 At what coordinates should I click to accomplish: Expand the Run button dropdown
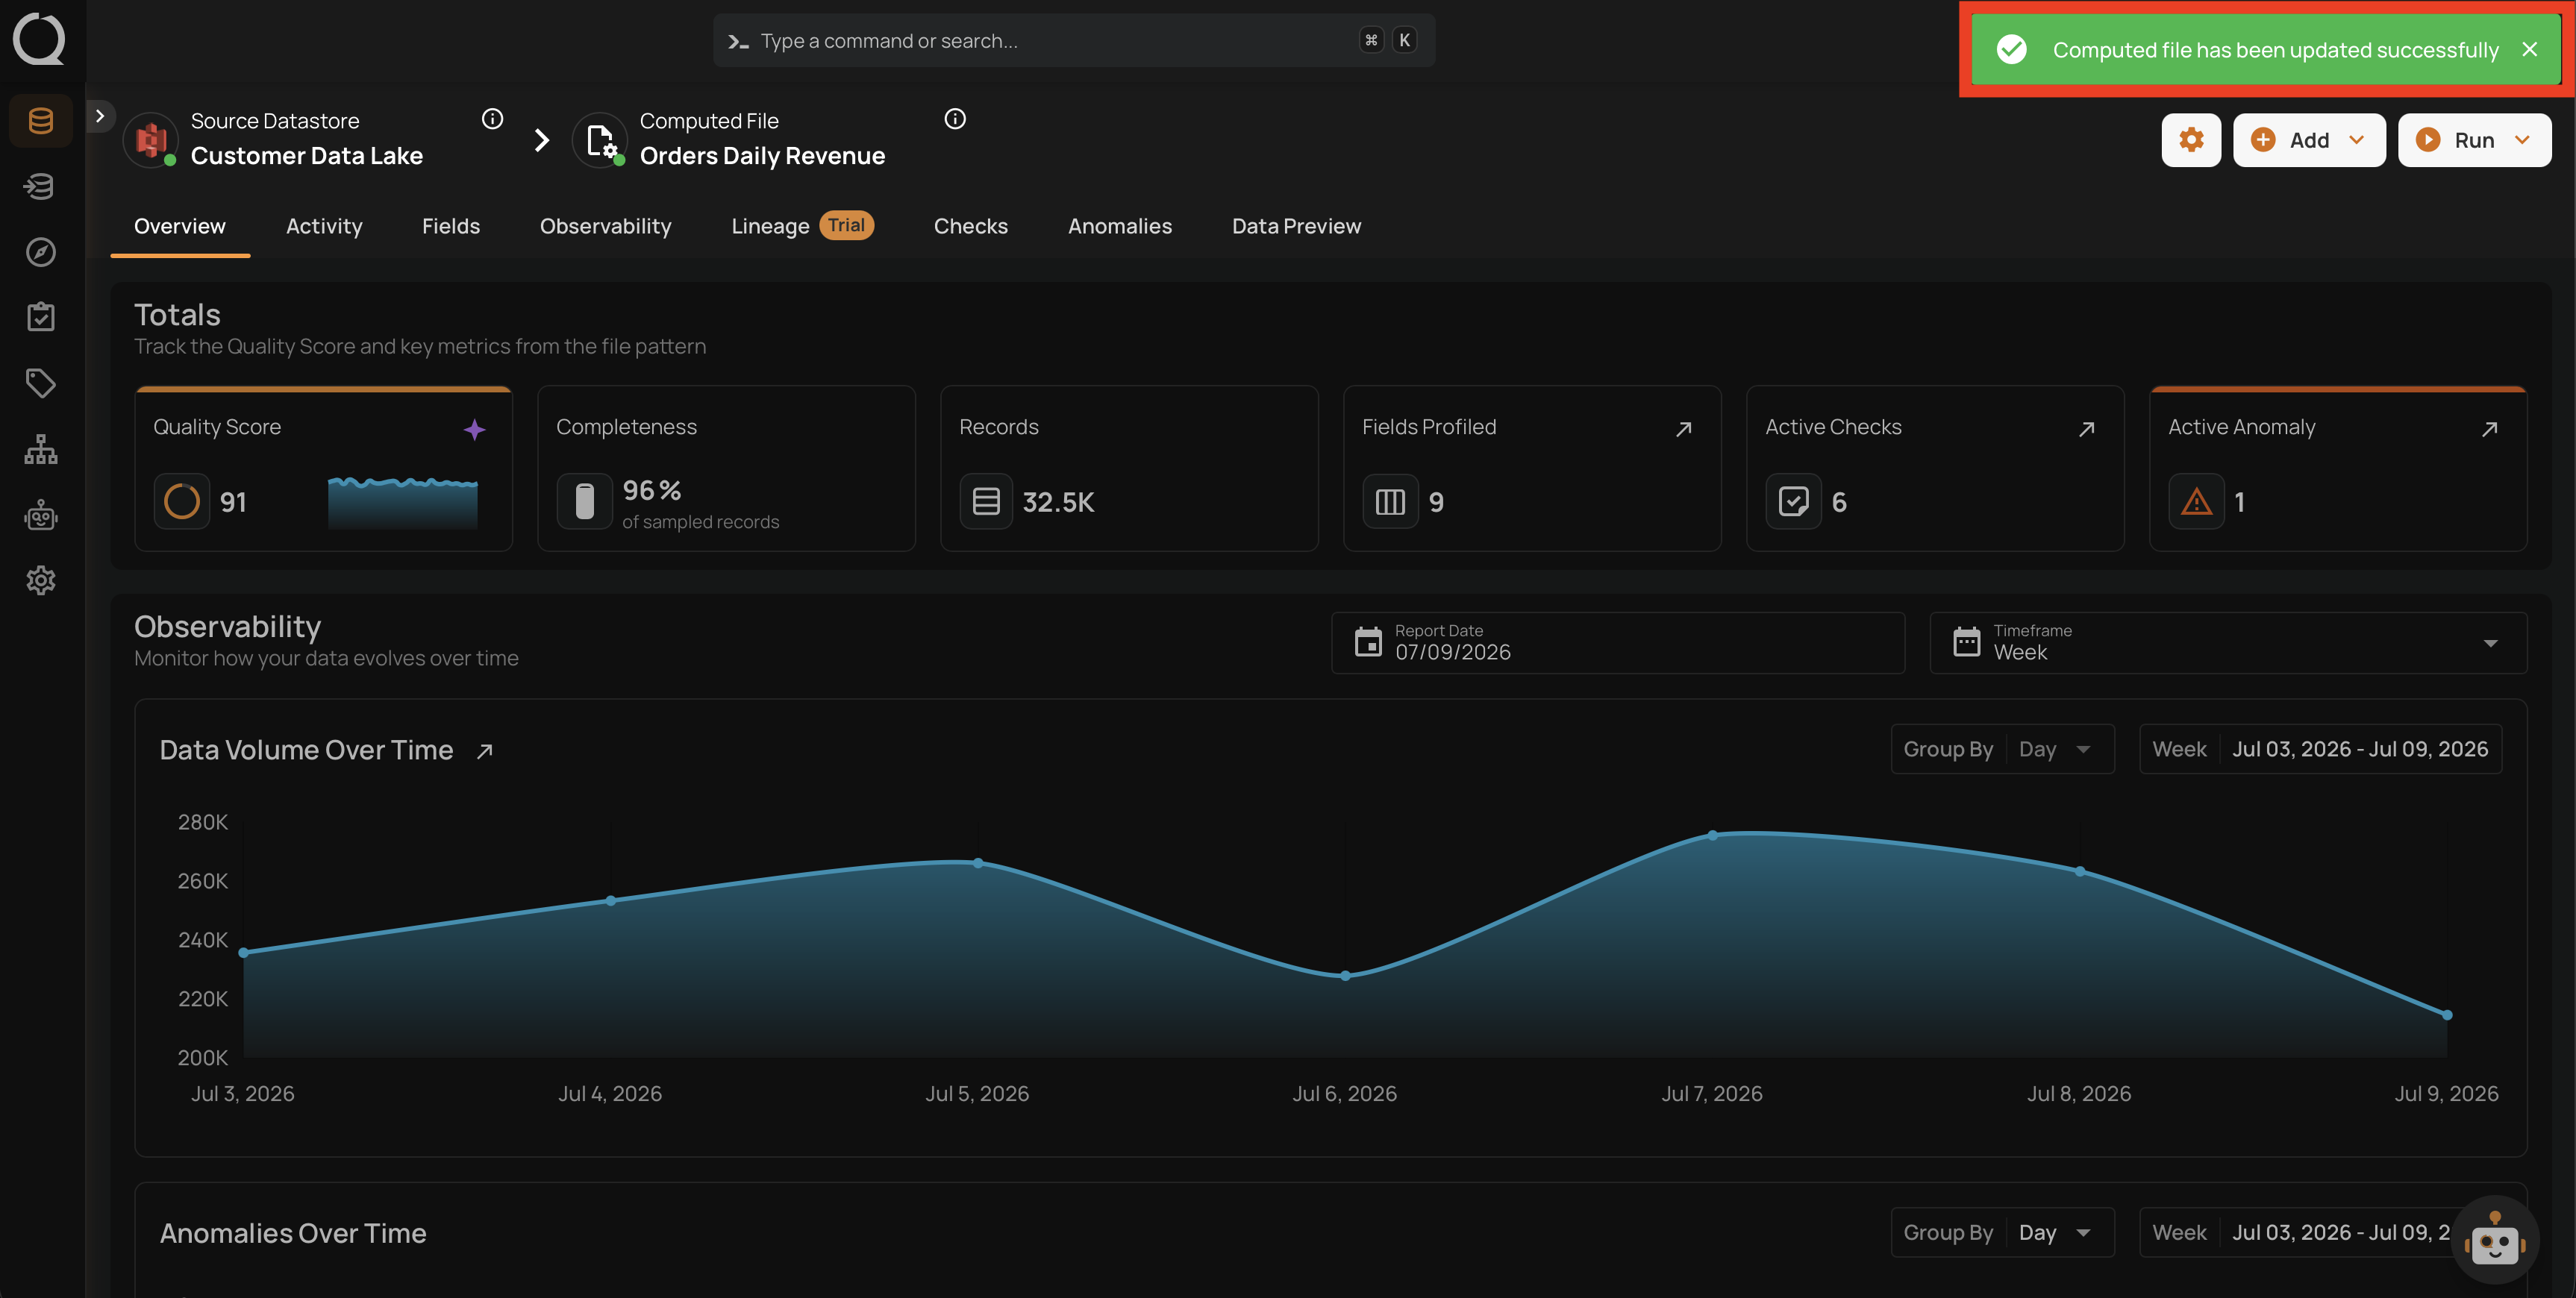2522,140
